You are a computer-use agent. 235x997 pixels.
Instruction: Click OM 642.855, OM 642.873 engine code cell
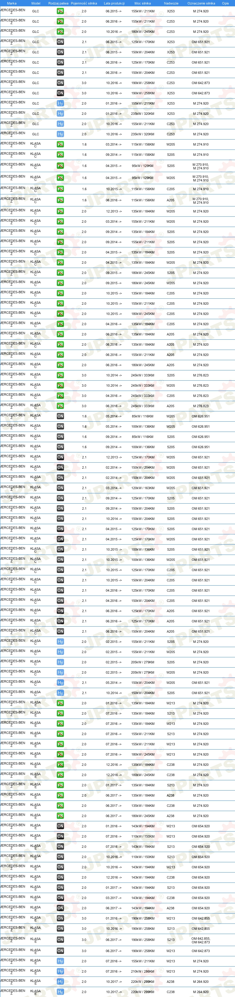coord(201,940)
